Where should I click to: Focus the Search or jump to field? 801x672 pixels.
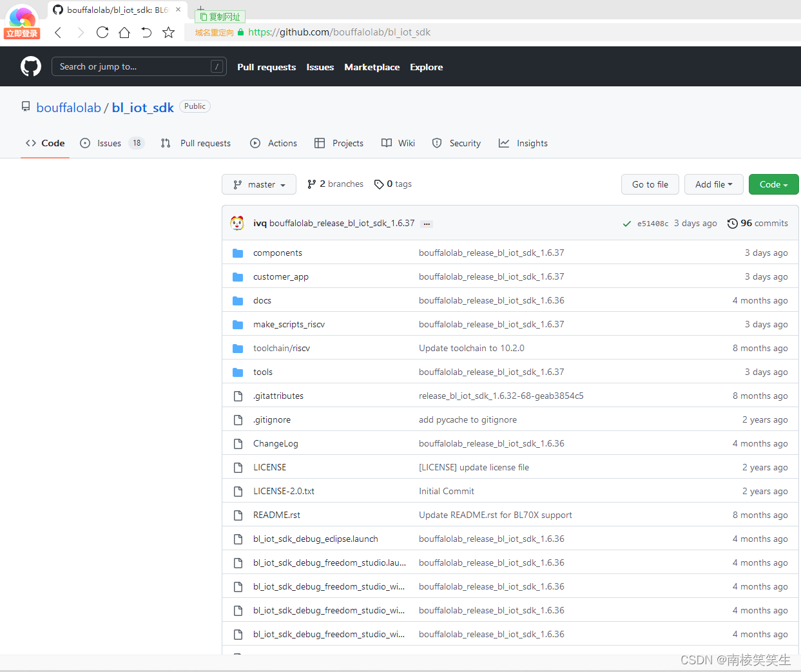click(x=139, y=66)
